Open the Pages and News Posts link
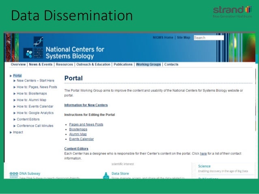The image size is (259, 194). [86, 124]
